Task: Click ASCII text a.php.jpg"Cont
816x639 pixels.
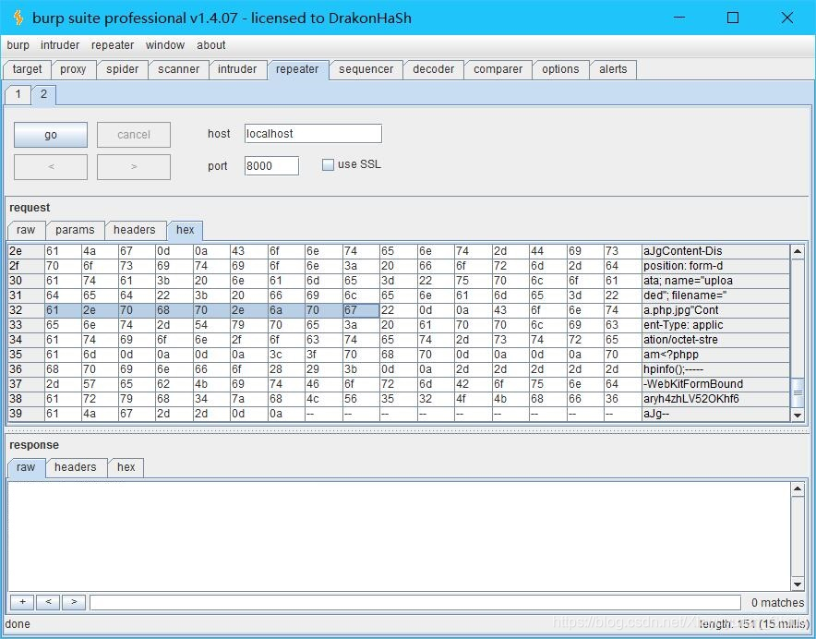Action: (x=680, y=310)
